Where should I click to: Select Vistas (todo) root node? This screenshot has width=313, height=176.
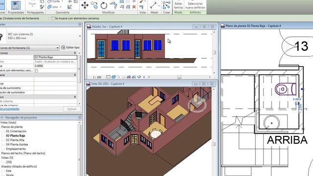(x=8, y=123)
